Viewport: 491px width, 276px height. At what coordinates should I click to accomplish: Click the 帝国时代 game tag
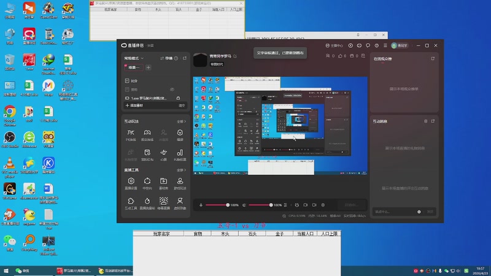pos(217,64)
